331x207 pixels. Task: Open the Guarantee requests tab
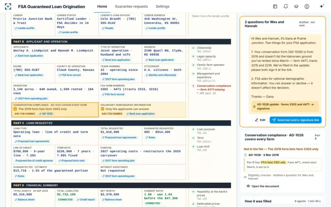[131, 6]
